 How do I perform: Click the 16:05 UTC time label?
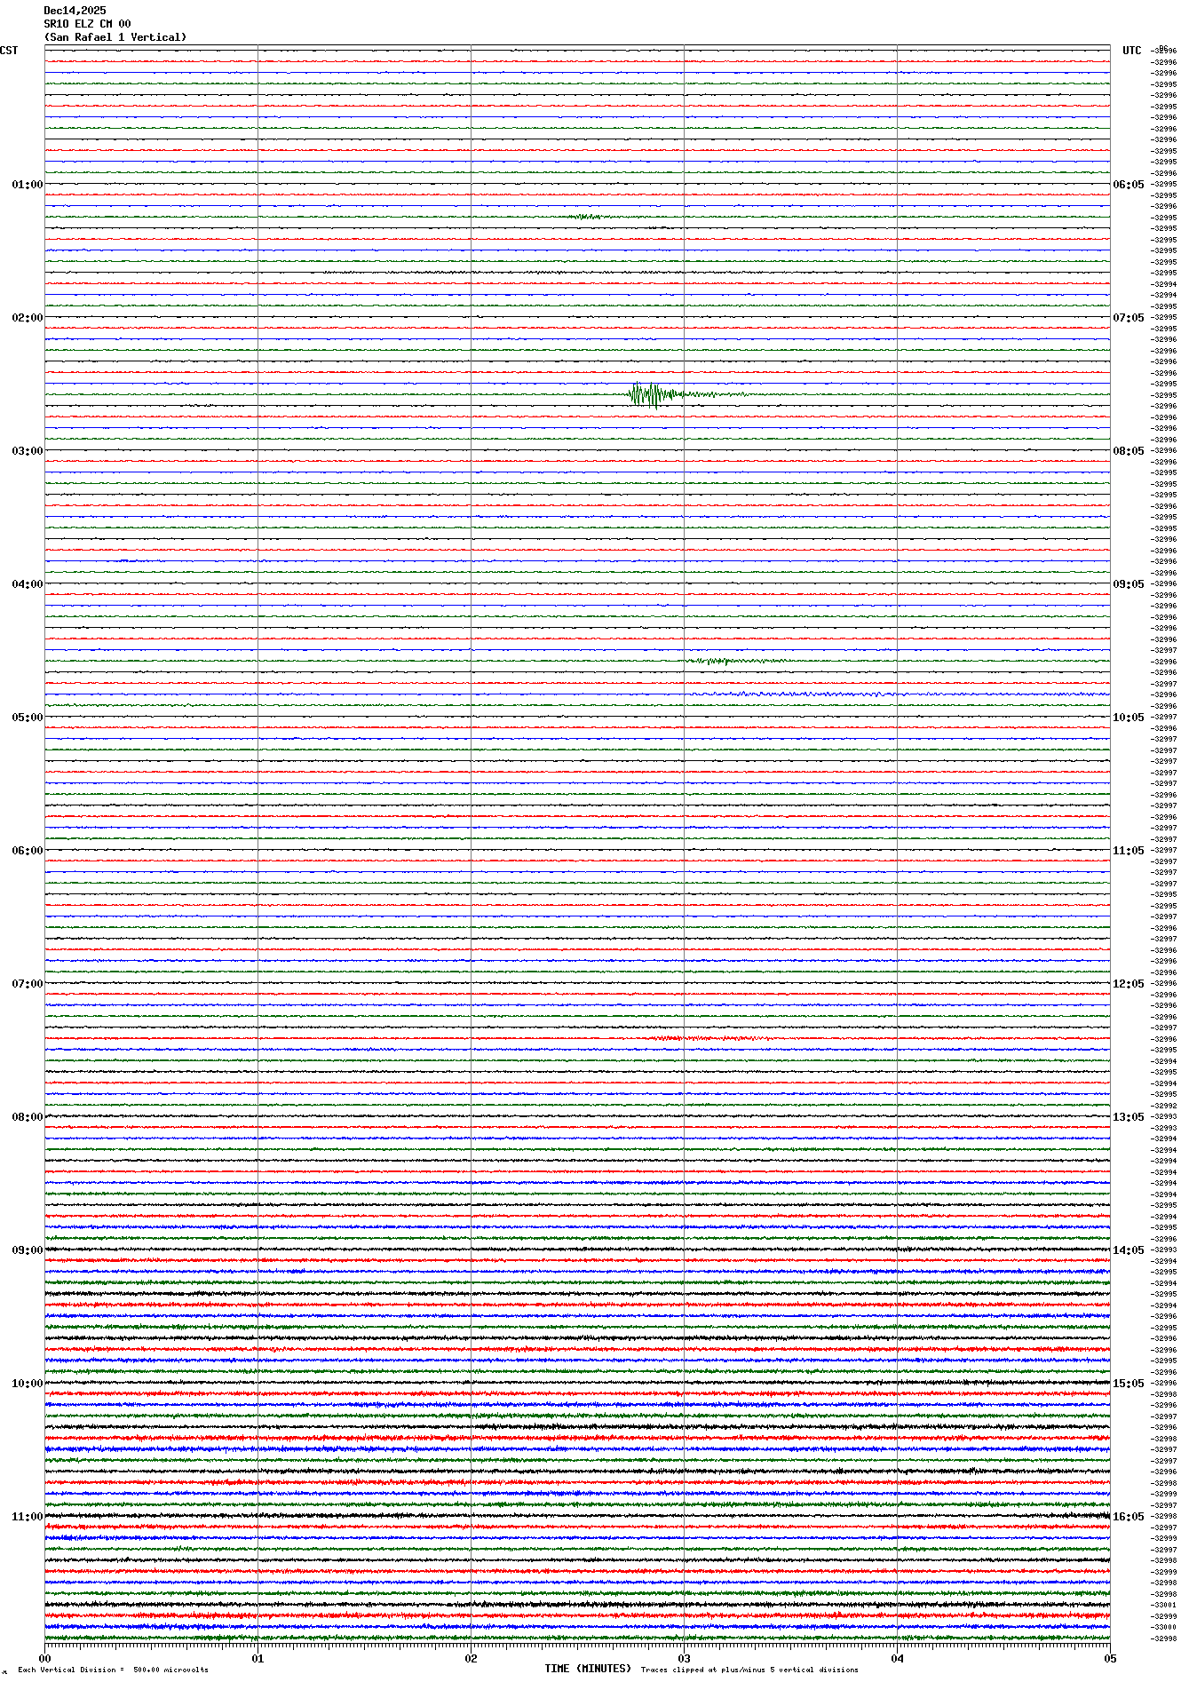(x=1129, y=1517)
